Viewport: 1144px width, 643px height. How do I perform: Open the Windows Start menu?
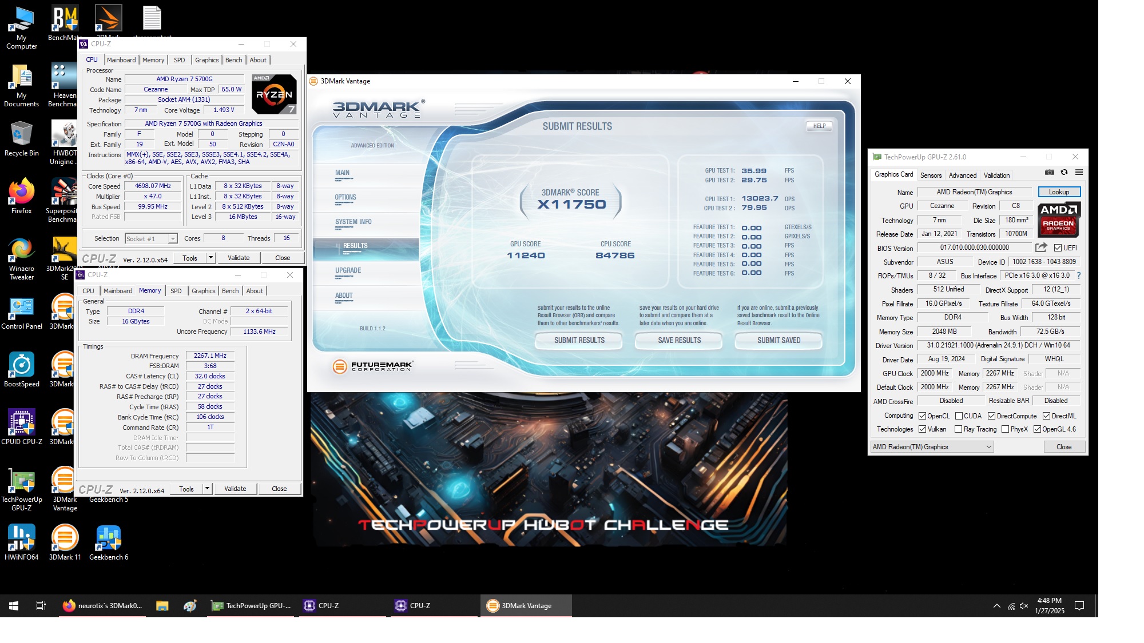pyautogui.click(x=14, y=606)
